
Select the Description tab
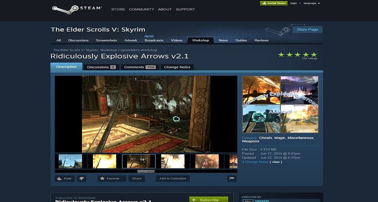coord(66,67)
